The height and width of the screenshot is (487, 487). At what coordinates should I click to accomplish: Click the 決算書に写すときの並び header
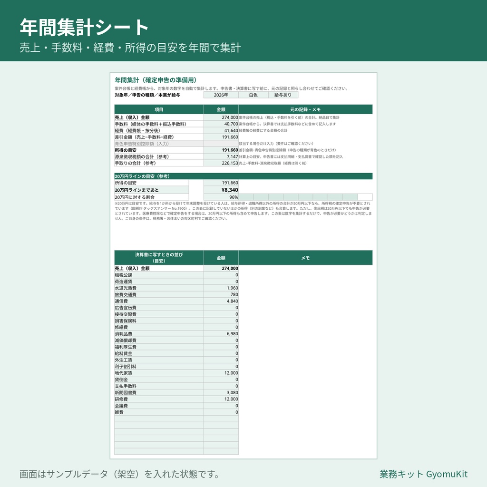tap(159, 257)
